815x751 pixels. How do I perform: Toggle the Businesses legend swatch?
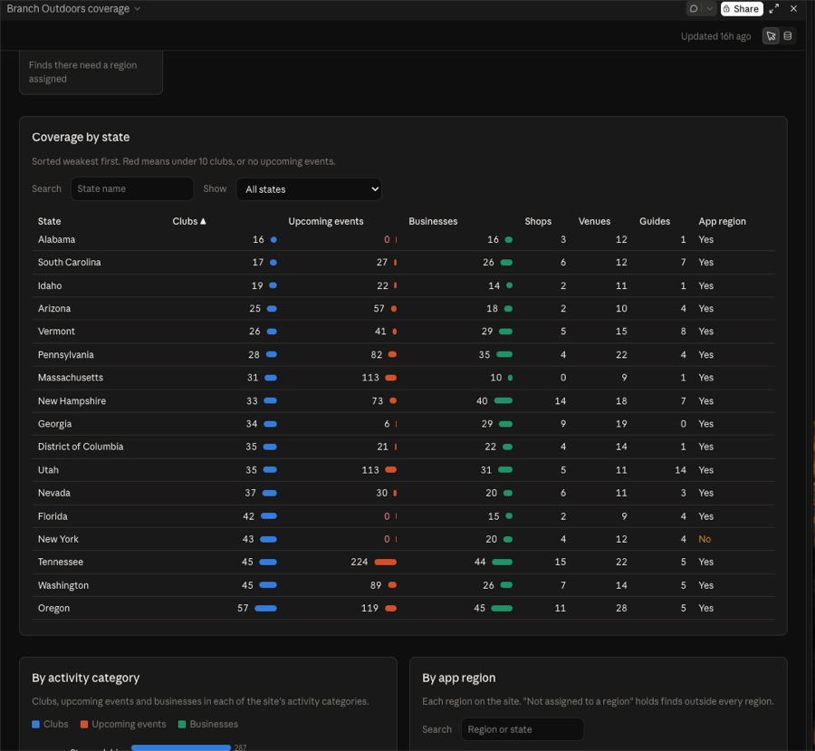[182, 725]
